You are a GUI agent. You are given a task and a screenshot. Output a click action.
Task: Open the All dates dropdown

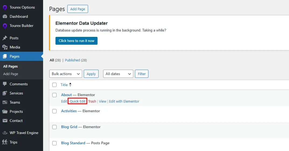coord(118,74)
